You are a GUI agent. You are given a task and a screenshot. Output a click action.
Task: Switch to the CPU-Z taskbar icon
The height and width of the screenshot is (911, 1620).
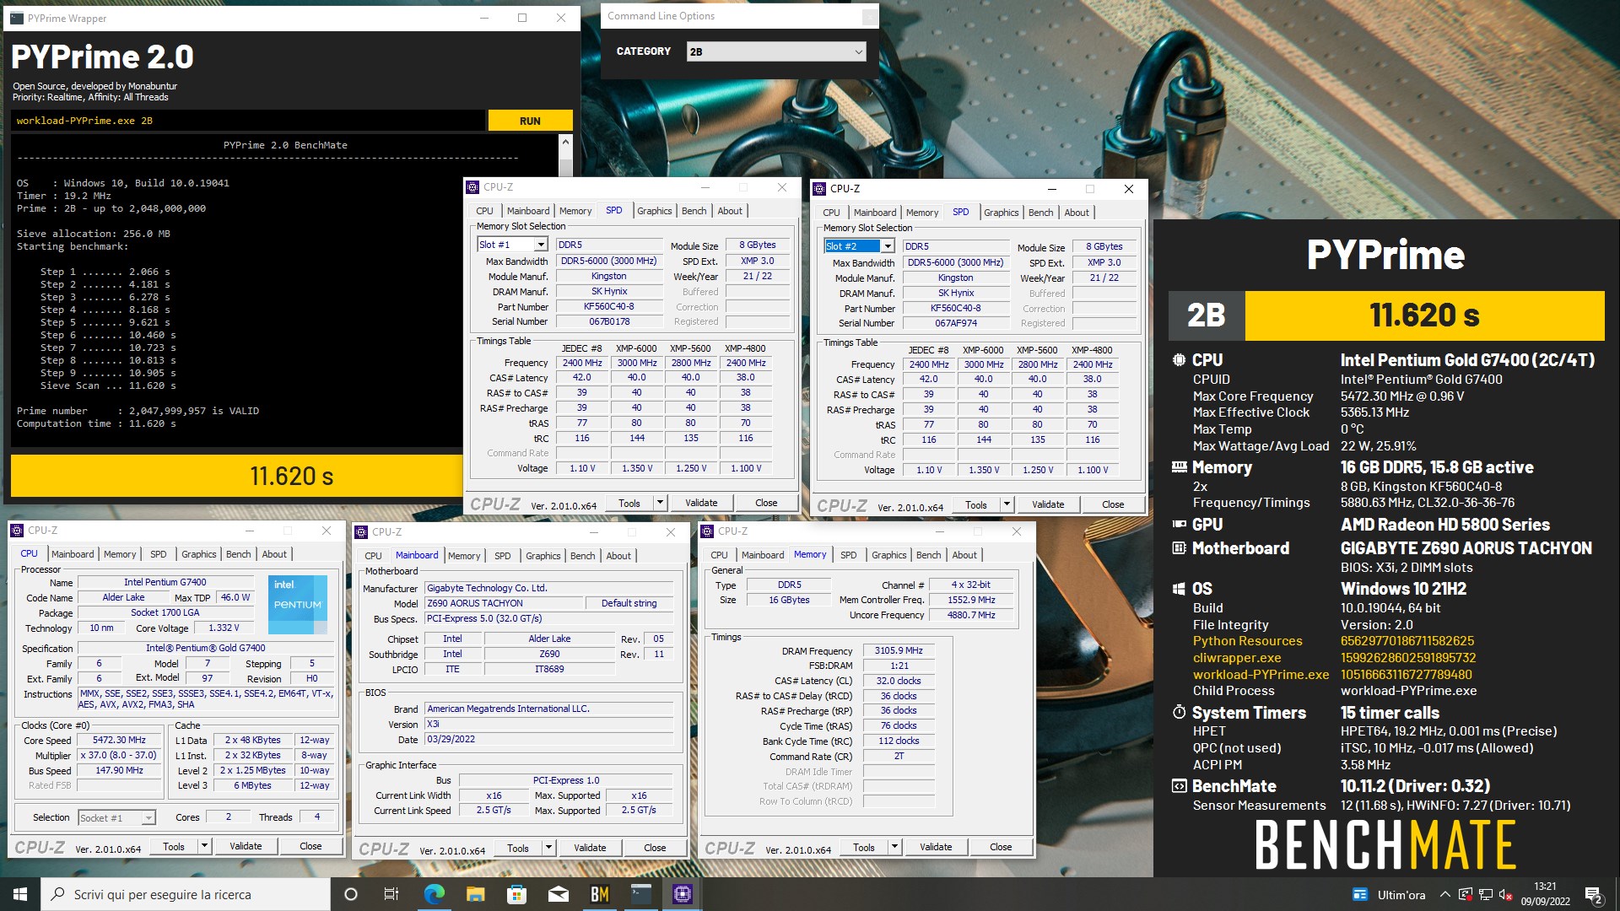pyautogui.click(x=682, y=894)
